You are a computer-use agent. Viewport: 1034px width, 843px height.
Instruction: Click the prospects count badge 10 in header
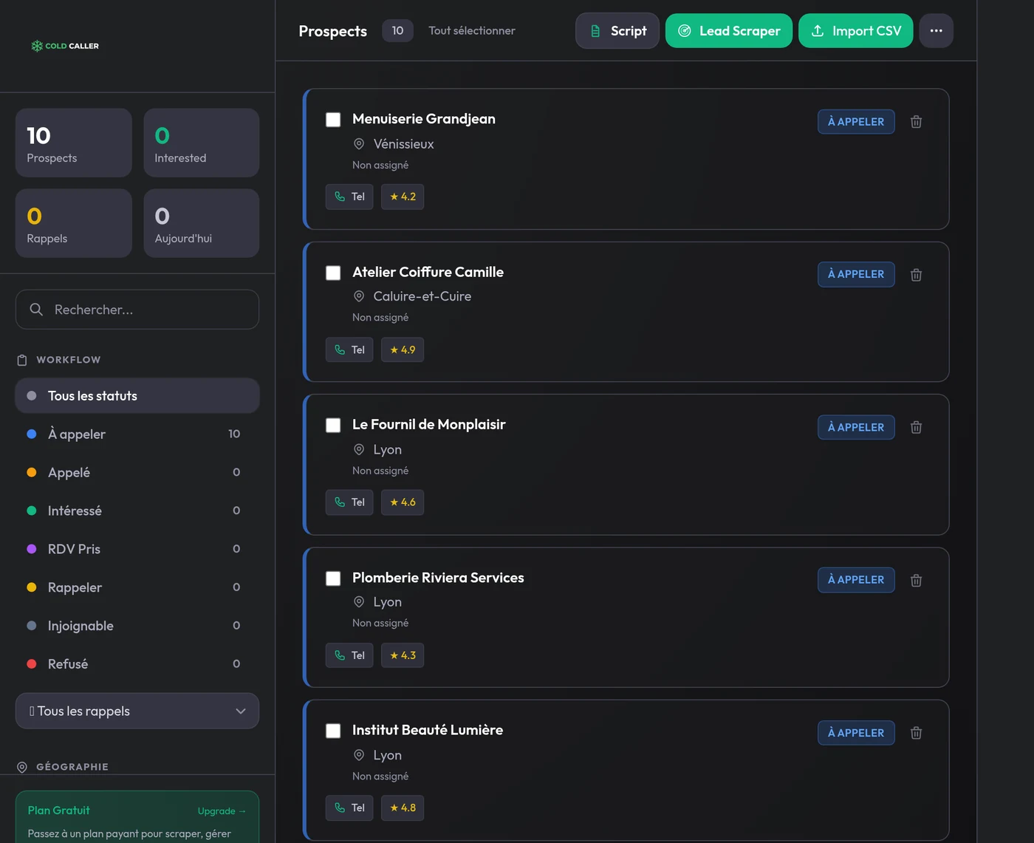point(397,30)
